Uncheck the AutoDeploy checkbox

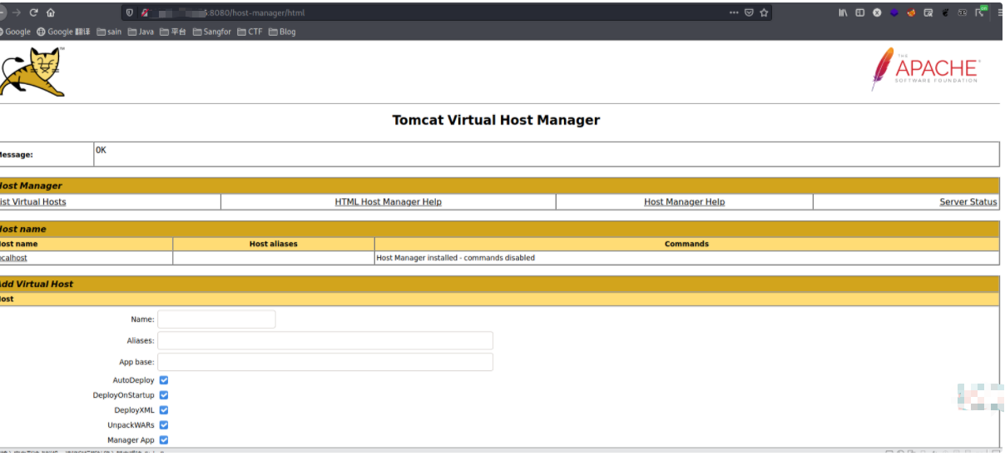(164, 379)
